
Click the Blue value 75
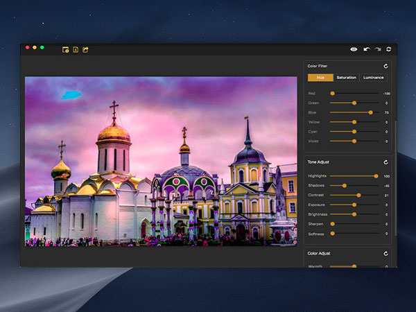pyautogui.click(x=387, y=113)
